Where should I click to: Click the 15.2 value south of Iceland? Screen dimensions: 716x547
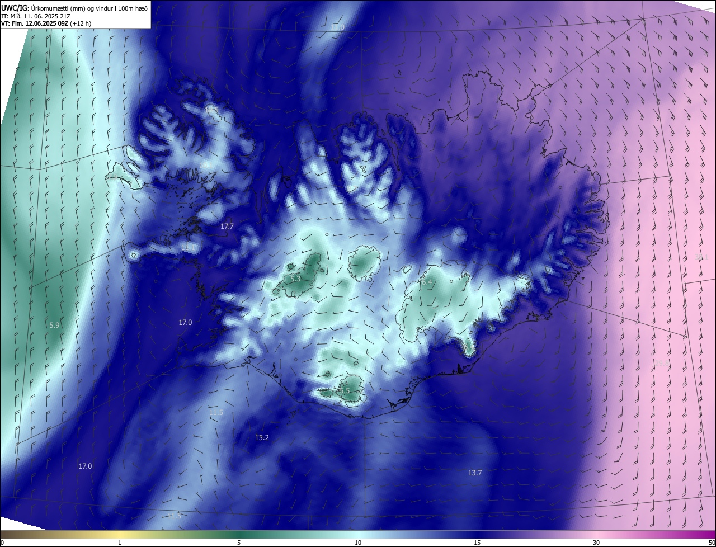(262, 437)
